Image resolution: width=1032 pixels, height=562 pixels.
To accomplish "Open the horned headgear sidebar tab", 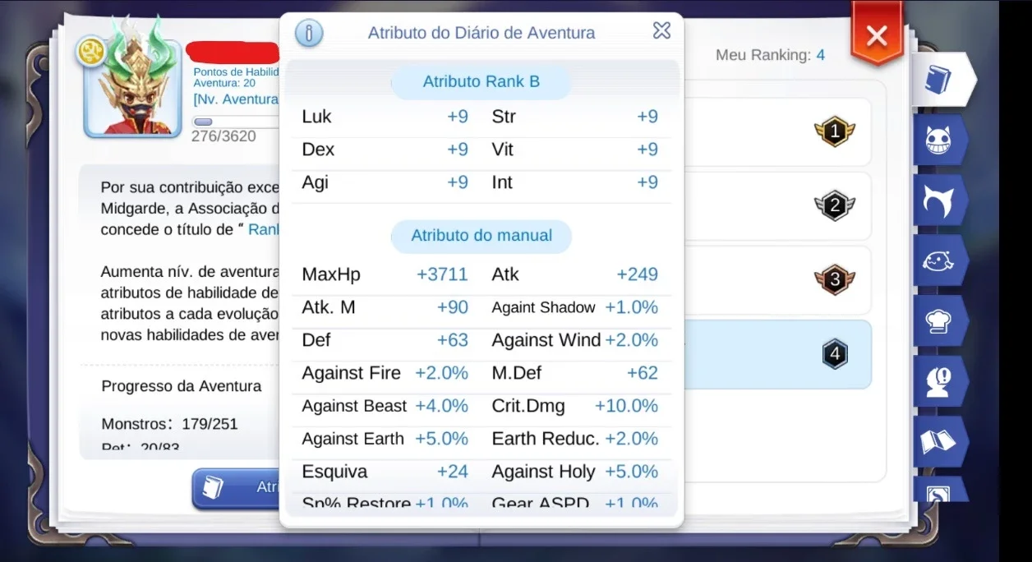I will [x=940, y=200].
